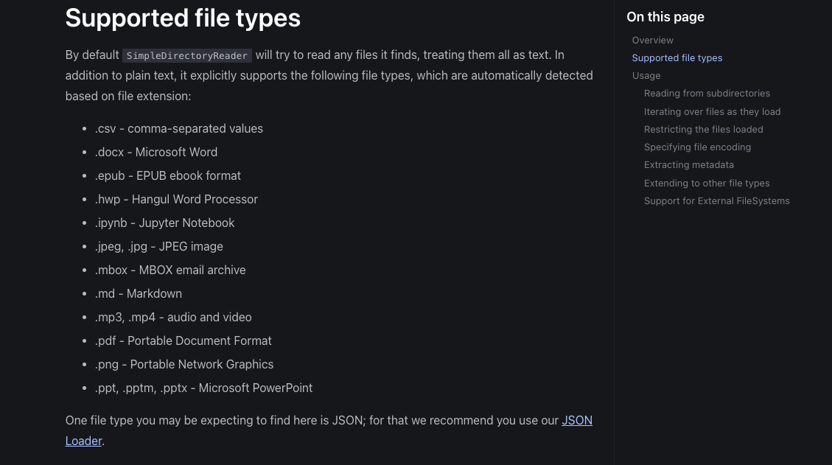Screen dimensions: 832x465
Task: Click the .hwp Hangul Word Processor item
Action: (x=176, y=200)
